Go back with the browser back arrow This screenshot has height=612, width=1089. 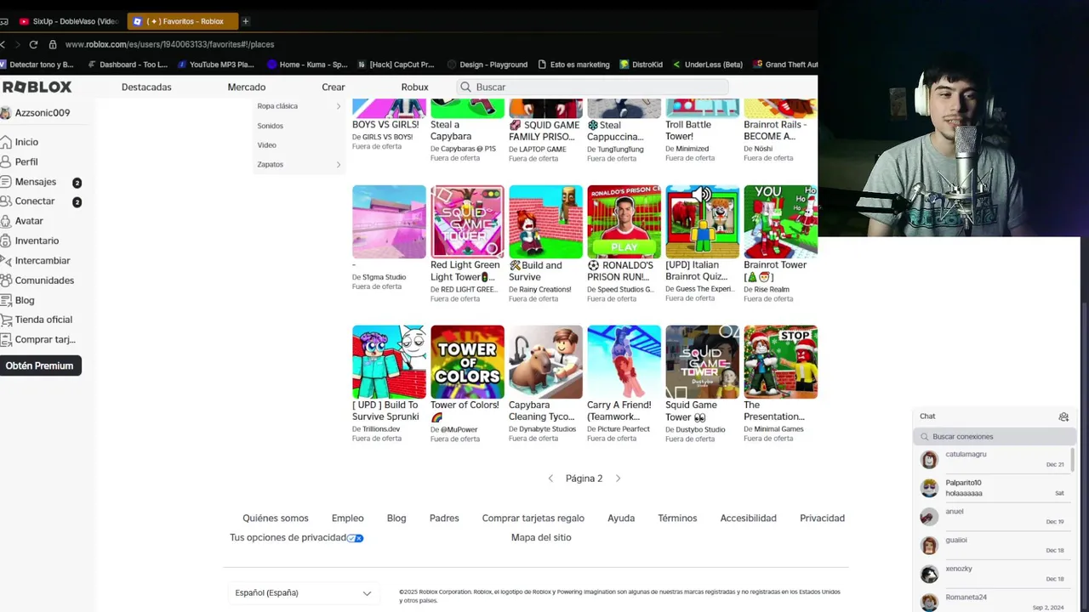click(3, 44)
